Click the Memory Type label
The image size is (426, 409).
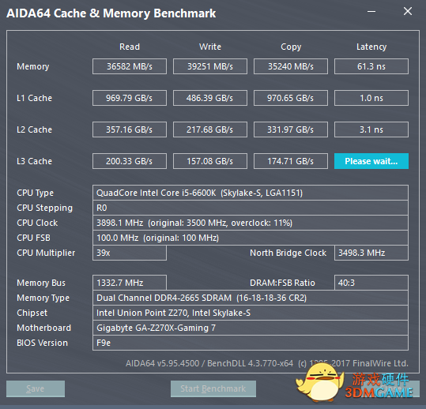click(43, 298)
